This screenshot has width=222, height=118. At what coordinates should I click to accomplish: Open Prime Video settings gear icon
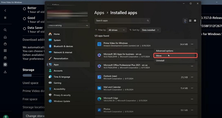(x=5, y=65)
